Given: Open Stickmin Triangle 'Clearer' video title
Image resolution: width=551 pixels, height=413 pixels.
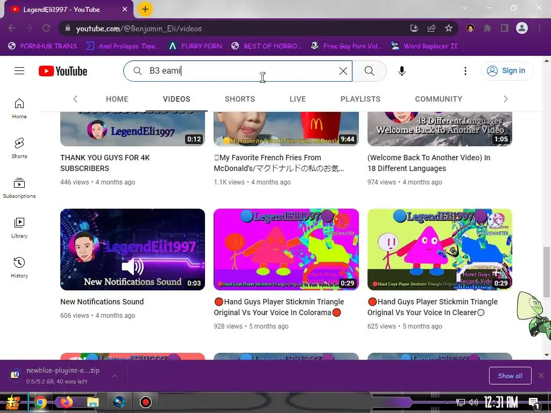Looking at the screenshot, I should (432, 307).
